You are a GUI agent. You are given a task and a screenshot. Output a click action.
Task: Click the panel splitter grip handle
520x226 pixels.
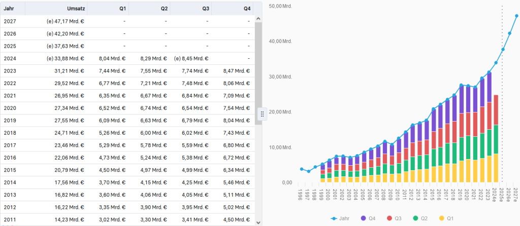pos(263,114)
